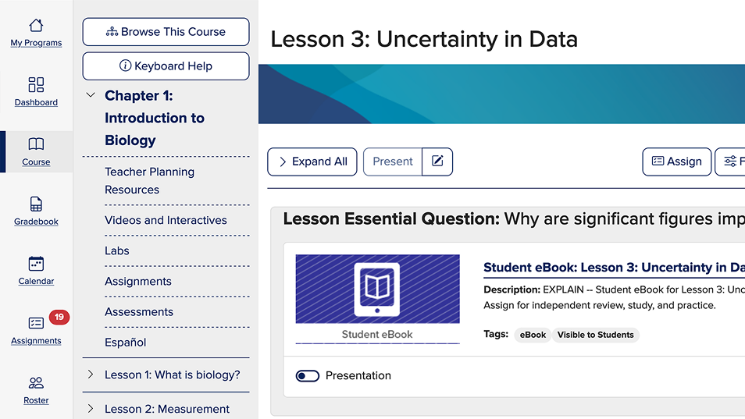Select the Course book icon
The width and height of the screenshot is (745, 419).
[36, 144]
